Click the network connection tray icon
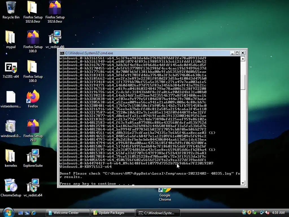Image resolution: width=289 pixels, height=217 pixels. tap(262, 212)
